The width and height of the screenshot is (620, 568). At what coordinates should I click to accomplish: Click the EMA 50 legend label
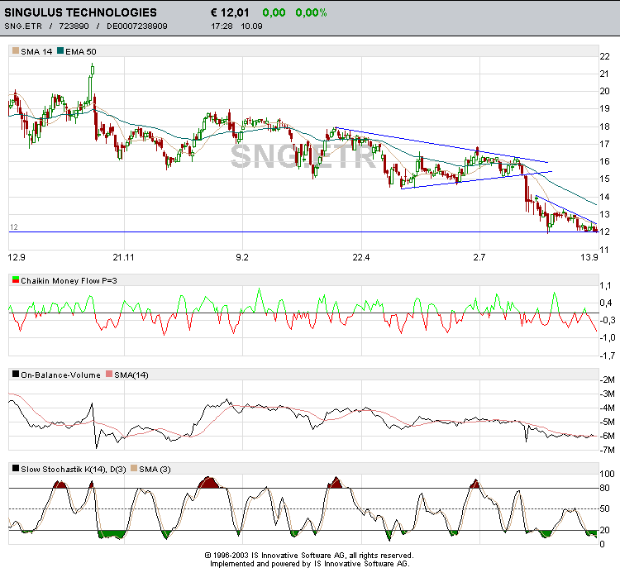pos(81,51)
